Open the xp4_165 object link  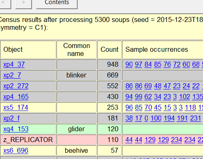click(16, 97)
